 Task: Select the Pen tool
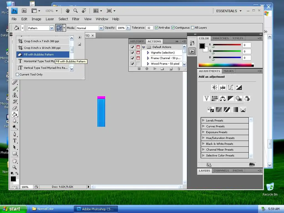tap(15, 134)
